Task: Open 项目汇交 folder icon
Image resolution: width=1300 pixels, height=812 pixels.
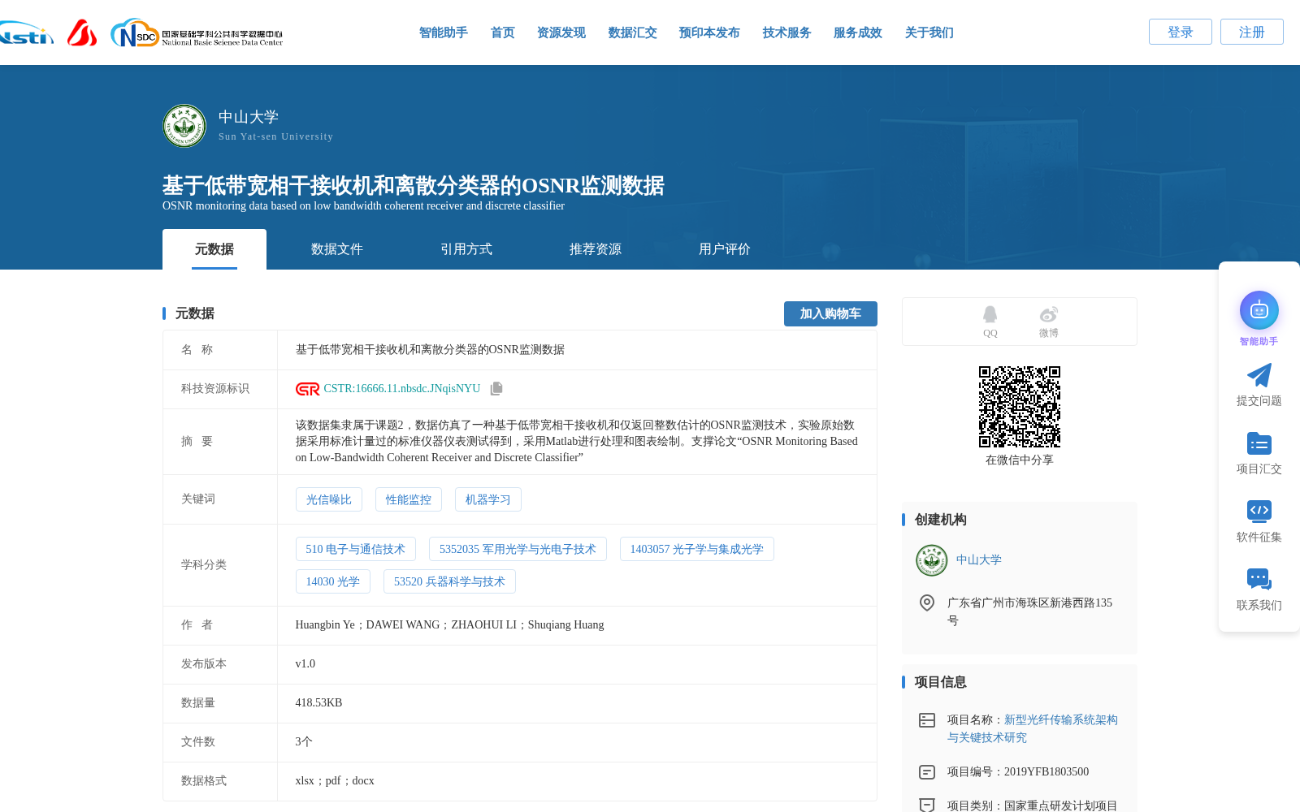Action: 1259,443
